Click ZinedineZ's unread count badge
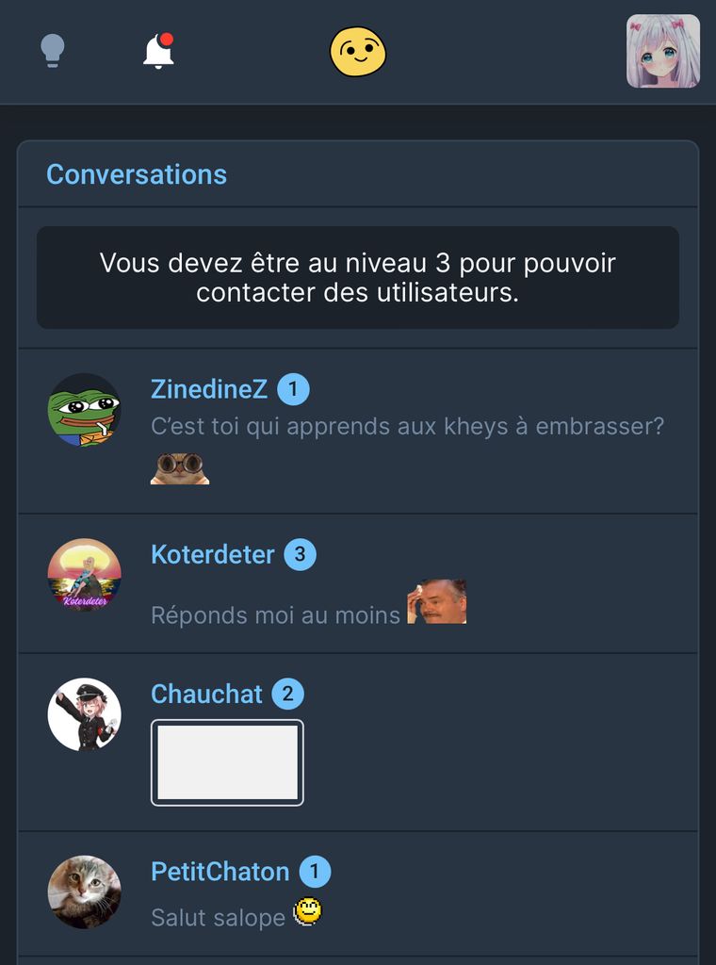 pyautogui.click(x=293, y=389)
